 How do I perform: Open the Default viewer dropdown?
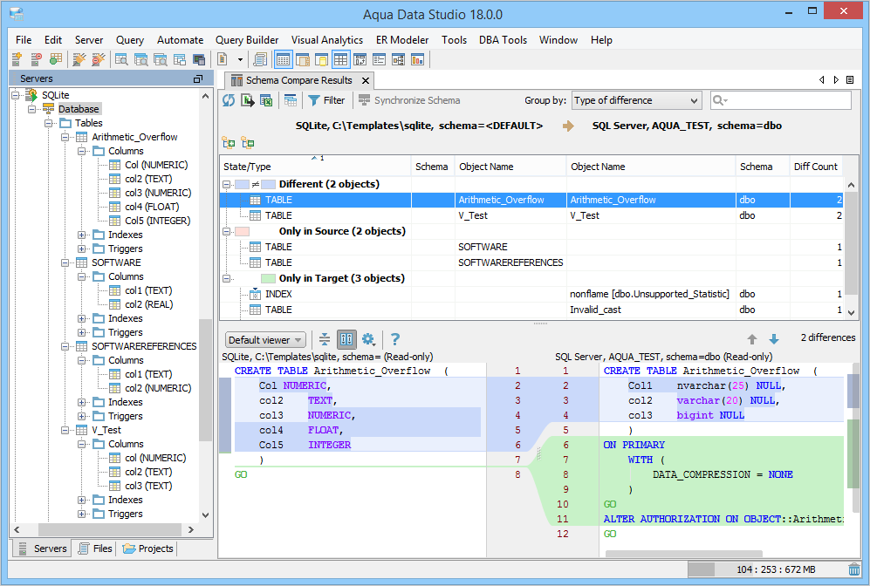[265, 340]
